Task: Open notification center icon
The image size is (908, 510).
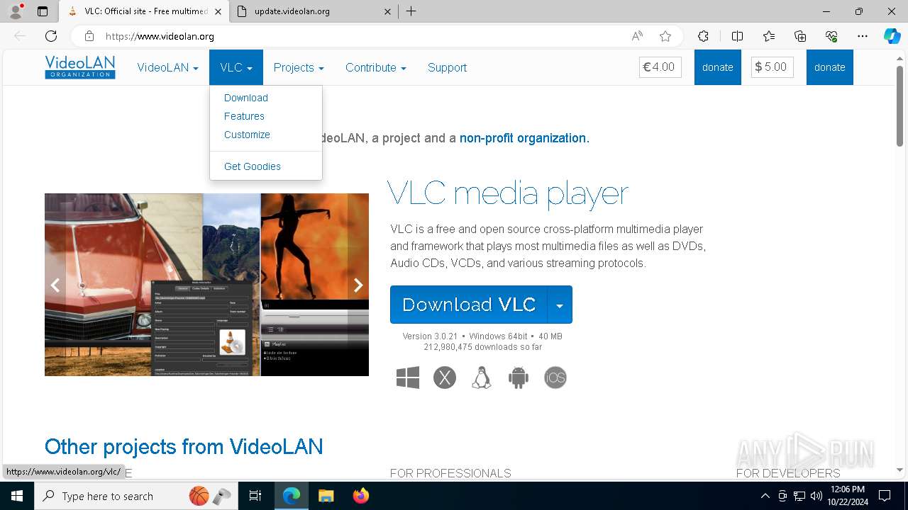Action: coord(885,496)
